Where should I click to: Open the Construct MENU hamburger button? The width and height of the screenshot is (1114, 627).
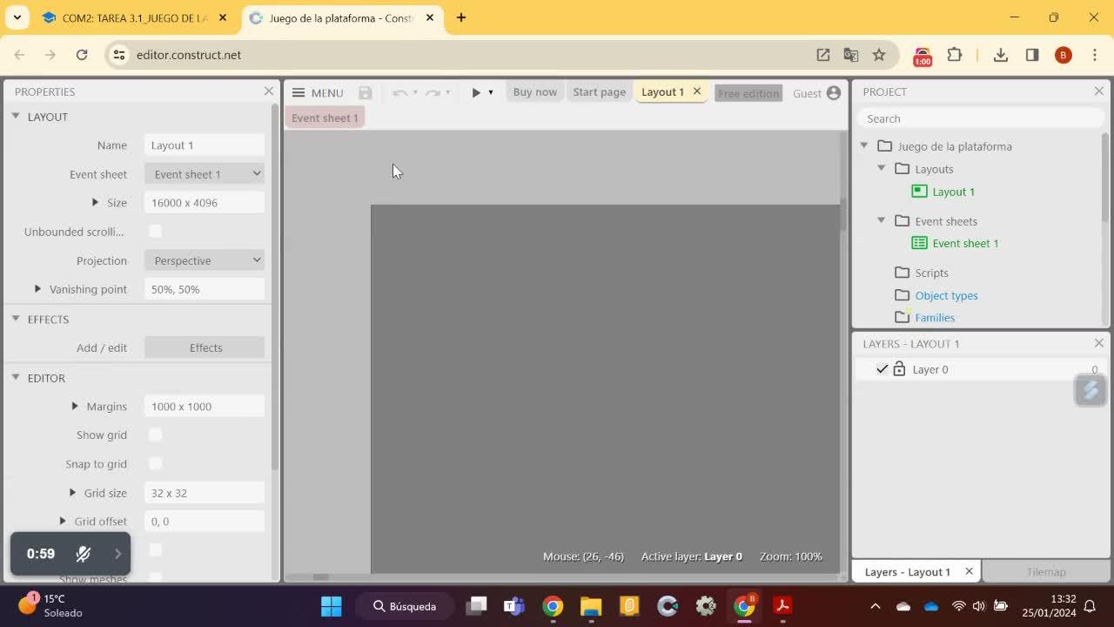tap(299, 92)
